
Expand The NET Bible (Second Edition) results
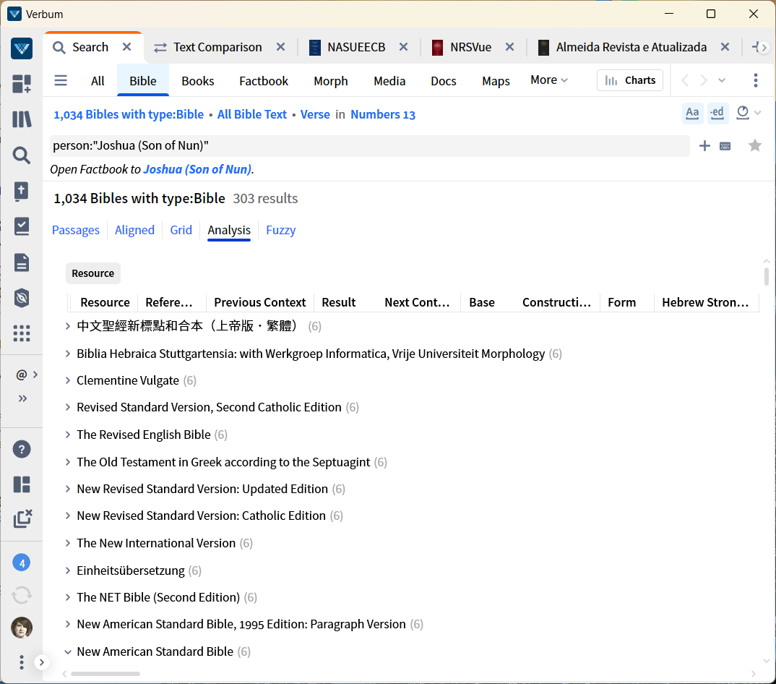click(x=68, y=597)
